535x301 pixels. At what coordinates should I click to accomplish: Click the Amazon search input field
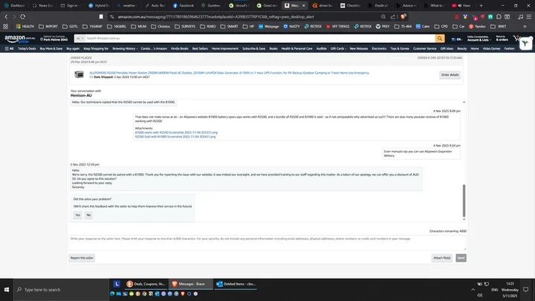click(260, 39)
